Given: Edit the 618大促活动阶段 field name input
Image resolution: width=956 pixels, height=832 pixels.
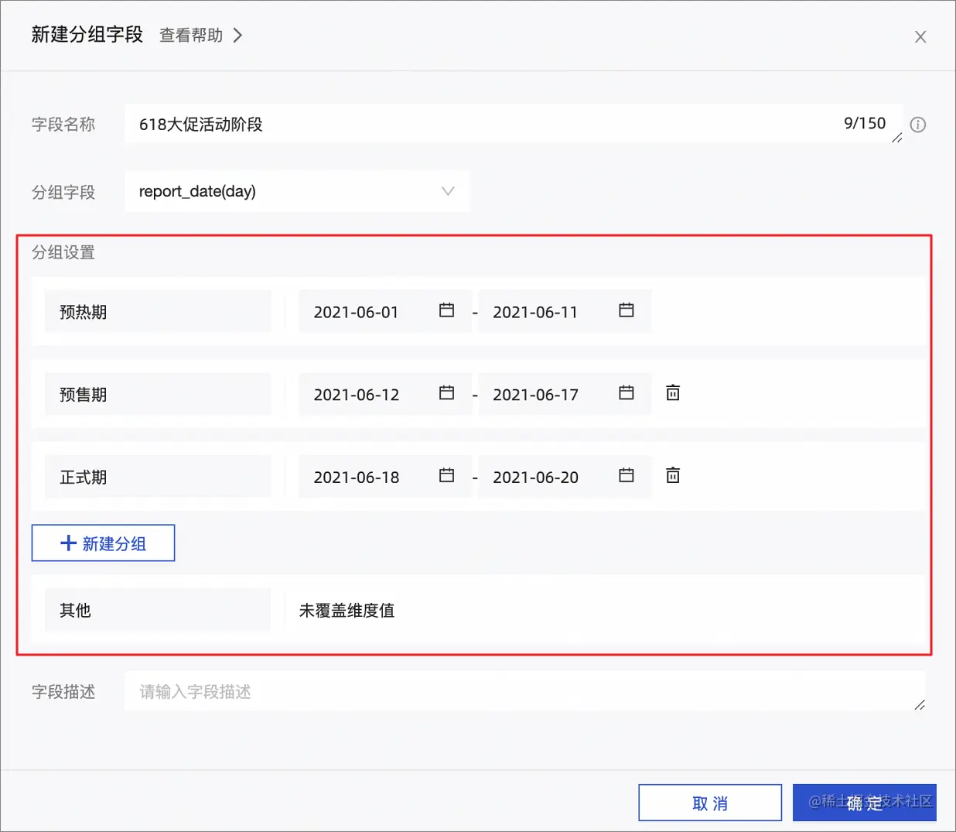Looking at the screenshot, I should click(514, 124).
